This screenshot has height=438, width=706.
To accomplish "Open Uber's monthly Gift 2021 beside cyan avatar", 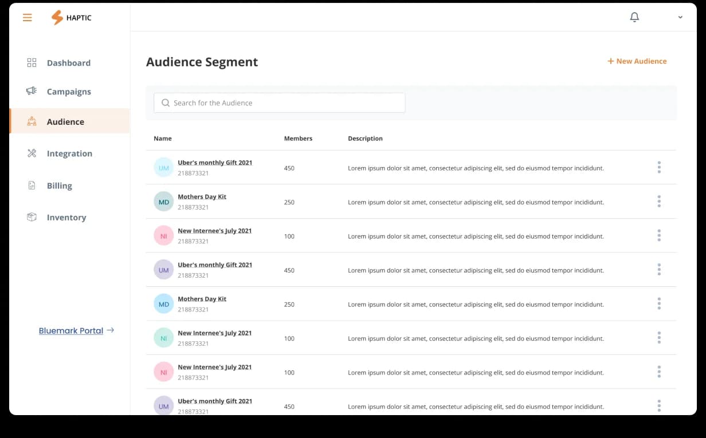I will pos(215,163).
